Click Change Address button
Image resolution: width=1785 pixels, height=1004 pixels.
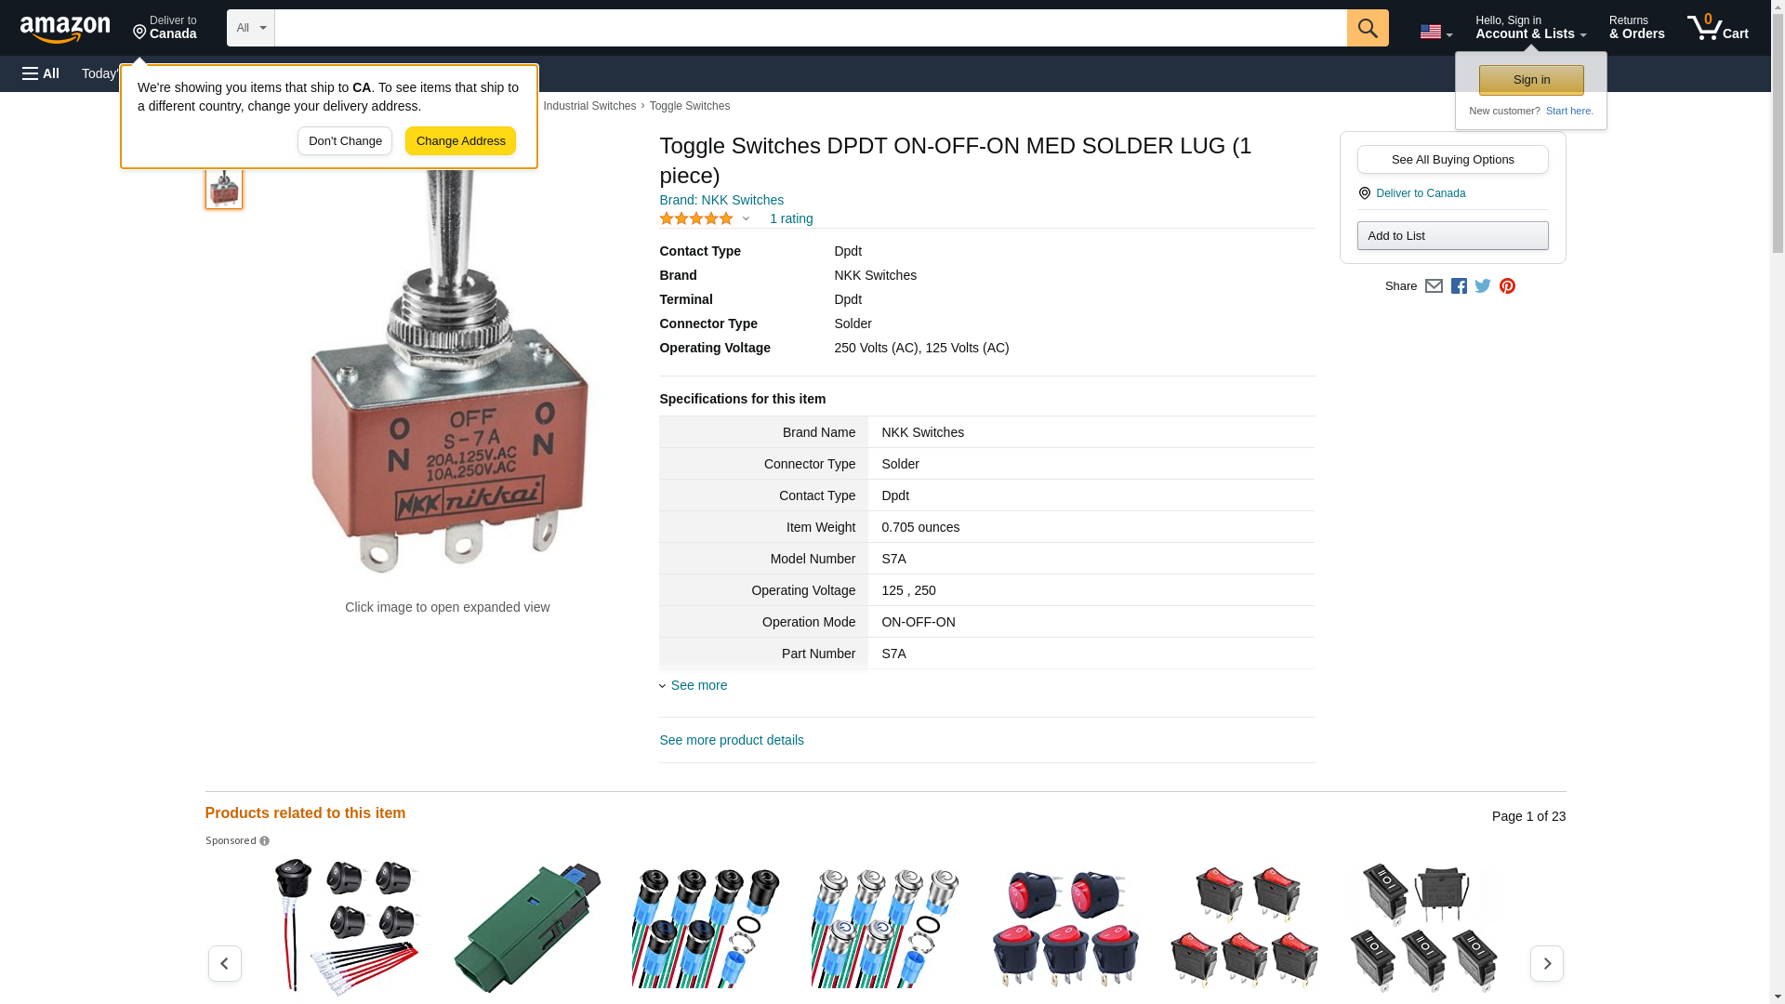(x=460, y=141)
